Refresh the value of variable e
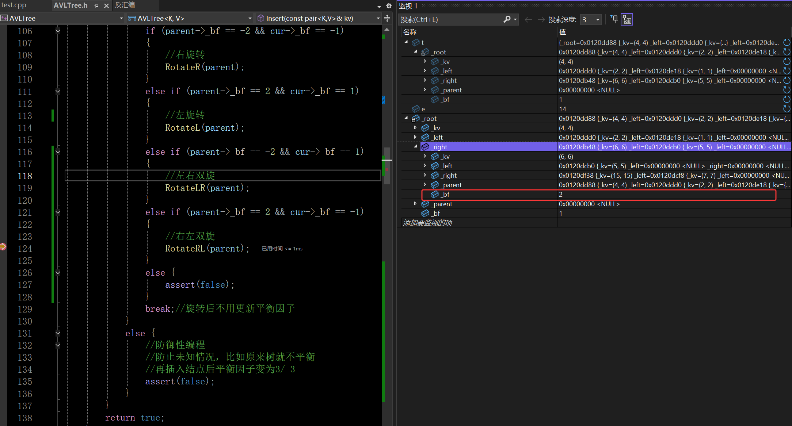792x426 pixels. (787, 109)
